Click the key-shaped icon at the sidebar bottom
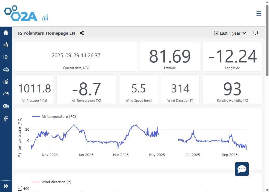 (6, 118)
